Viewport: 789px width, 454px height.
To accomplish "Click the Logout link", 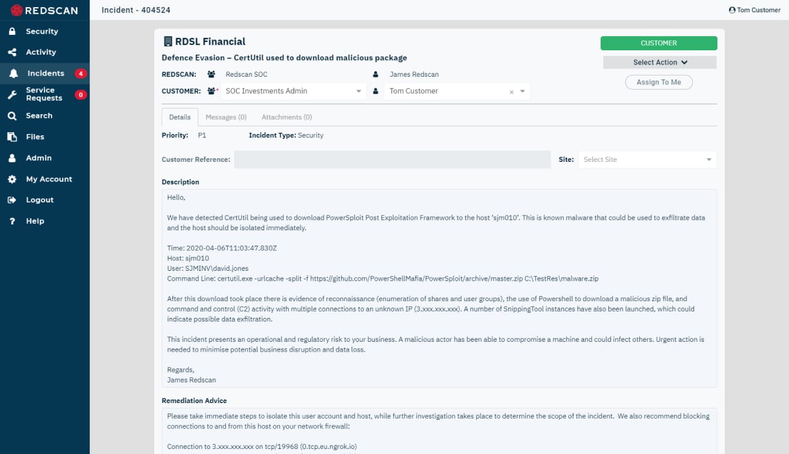I will (x=40, y=200).
